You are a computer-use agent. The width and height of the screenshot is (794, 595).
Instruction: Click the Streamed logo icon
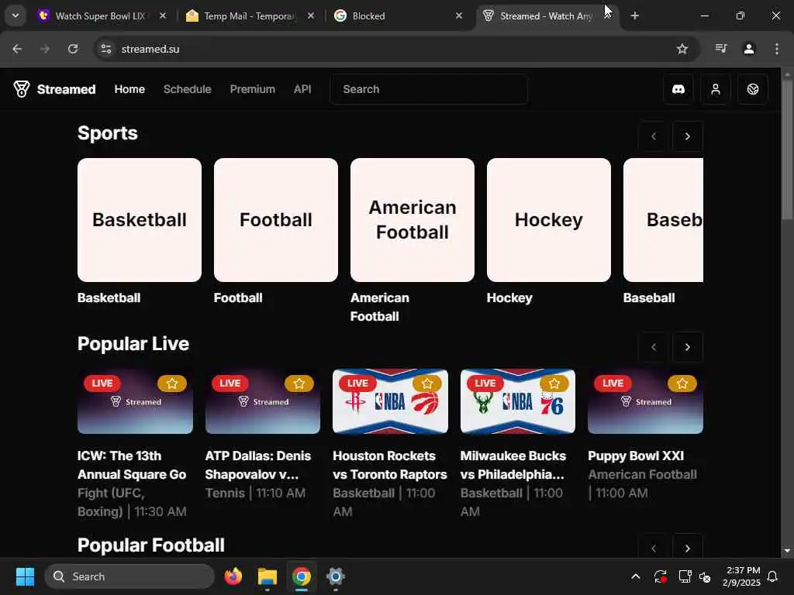tap(21, 89)
